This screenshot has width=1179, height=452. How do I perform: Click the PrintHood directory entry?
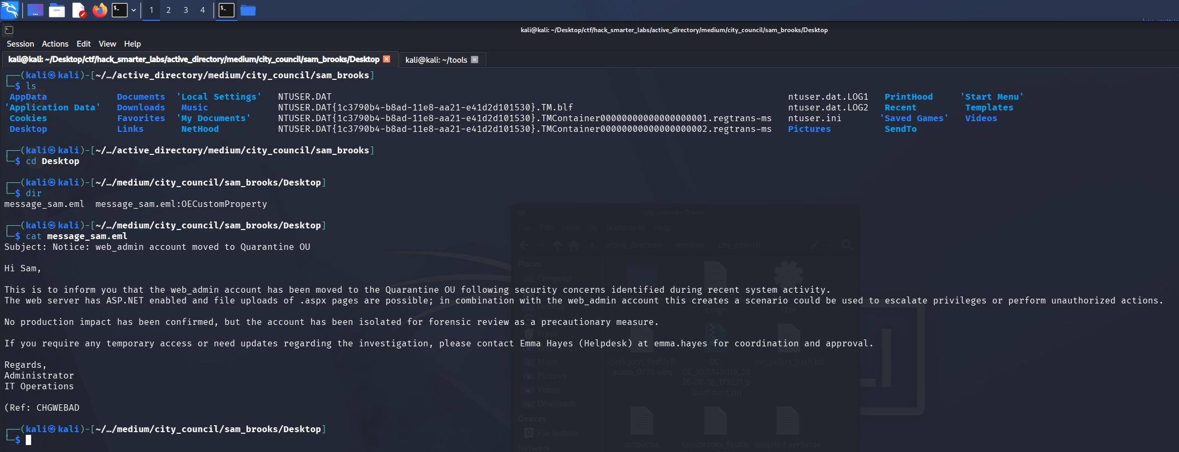tap(909, 97)
